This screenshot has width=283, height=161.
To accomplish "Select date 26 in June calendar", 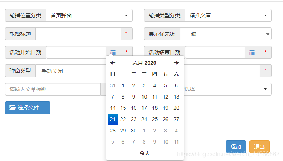I will pyautogui.click(x=165, y=119).
